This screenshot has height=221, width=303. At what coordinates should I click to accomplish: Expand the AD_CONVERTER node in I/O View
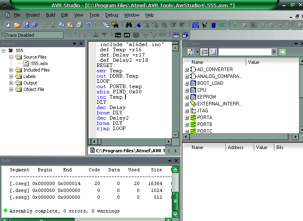tap(186, 69)
